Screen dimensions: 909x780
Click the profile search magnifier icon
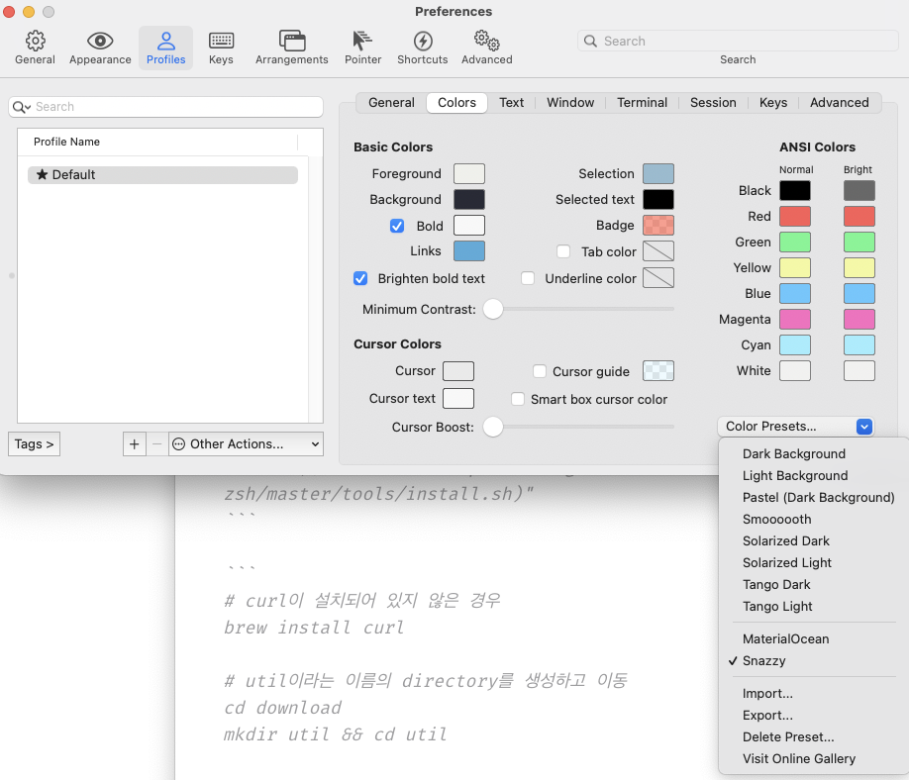pyautogui.click(x=22, y=107)
